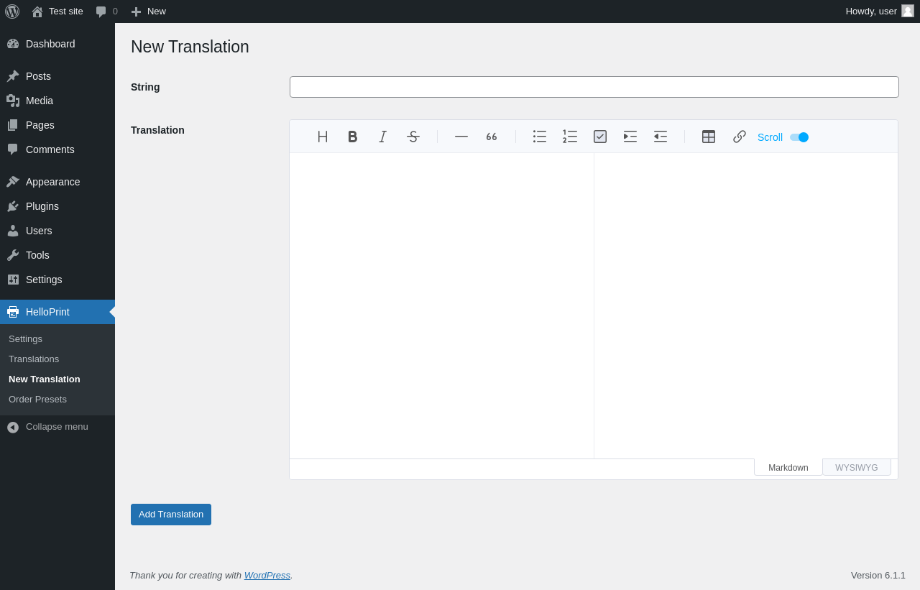Open the Plugins menu
Viewport: 920px width, 590px height.
pos(57,206)
